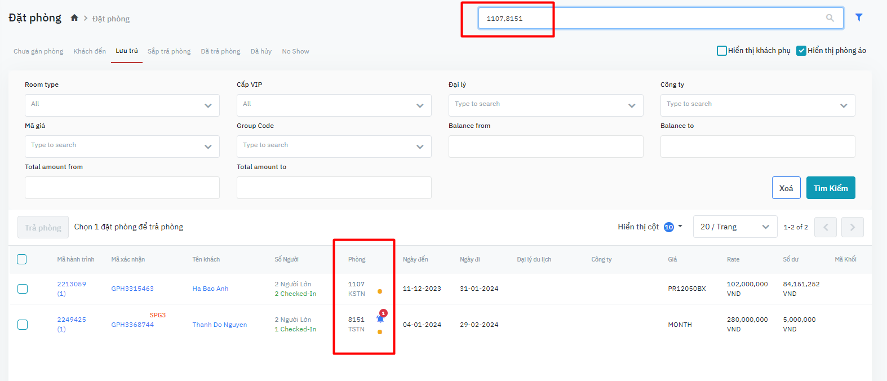Open the blue filter funnel icon
887x381 pixels.
tap(858, 17)
